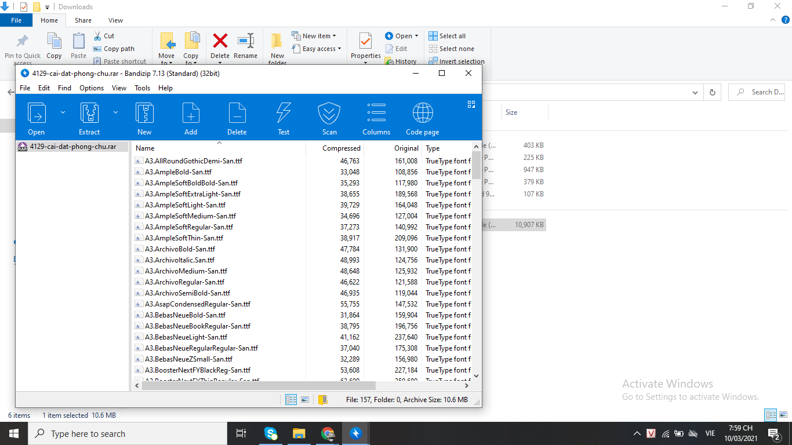Toggle the preview pane icon in Bandizip status bar
This screenshot has width=792, height=445.
[305, 399]
